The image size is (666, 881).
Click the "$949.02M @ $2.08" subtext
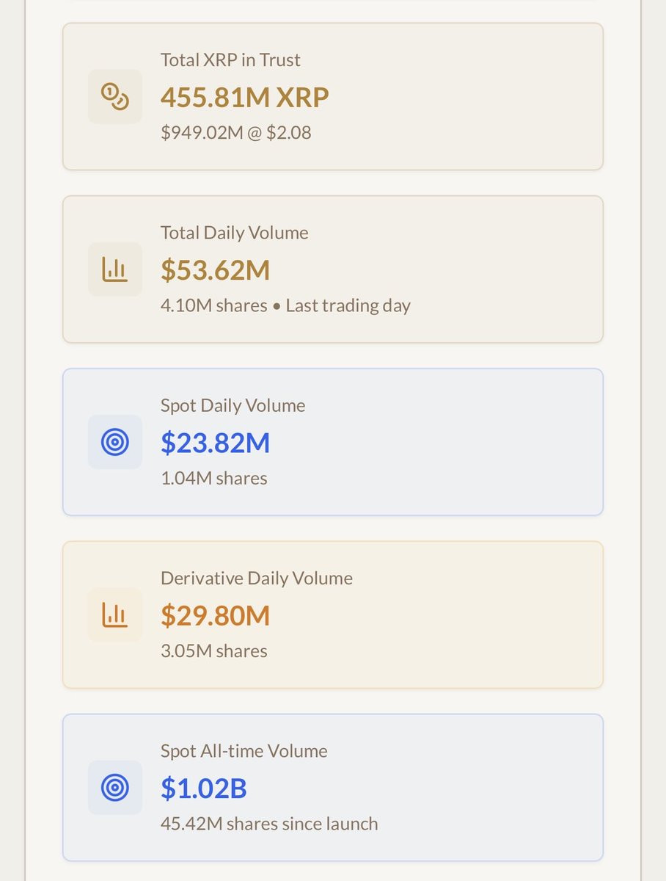click(x=235, y=133)
